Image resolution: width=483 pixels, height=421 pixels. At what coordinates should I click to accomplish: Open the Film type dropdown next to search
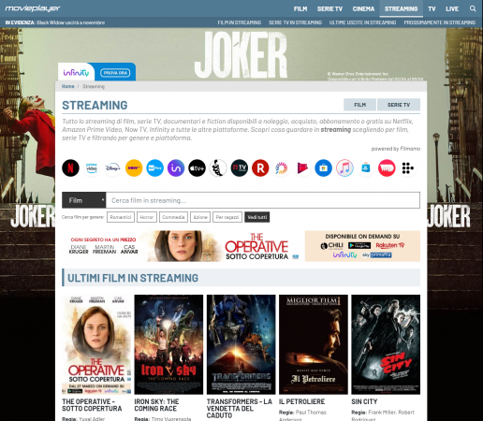click(x=84, y=200)
